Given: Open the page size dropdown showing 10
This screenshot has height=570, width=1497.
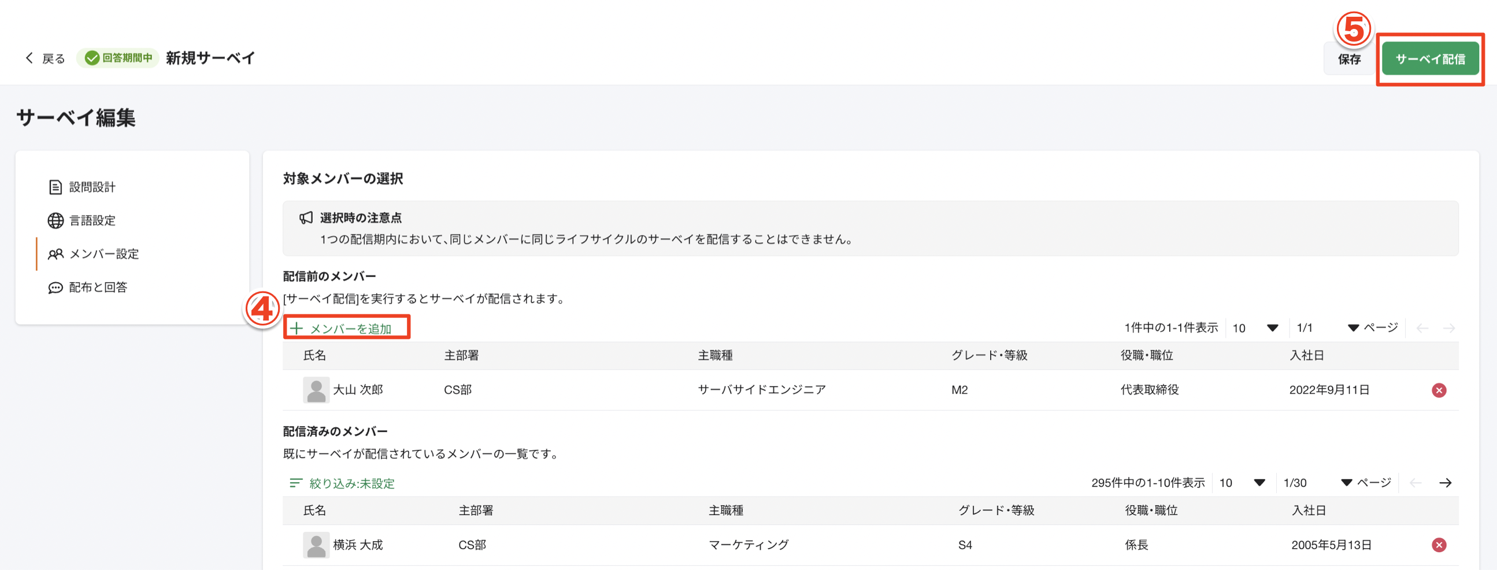Looking at the screenshot, I should pyautogui.click(x=1255, y=327).
